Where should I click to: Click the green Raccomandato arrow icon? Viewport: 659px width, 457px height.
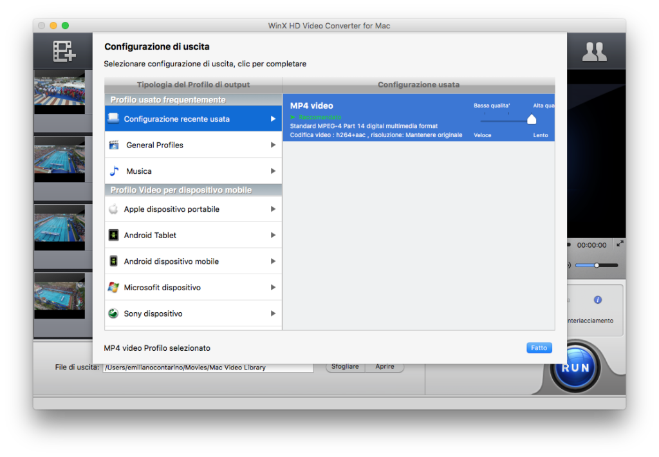(x=293, y=117)
